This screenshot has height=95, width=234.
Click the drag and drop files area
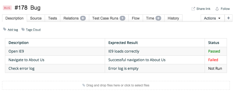point(116,85)
